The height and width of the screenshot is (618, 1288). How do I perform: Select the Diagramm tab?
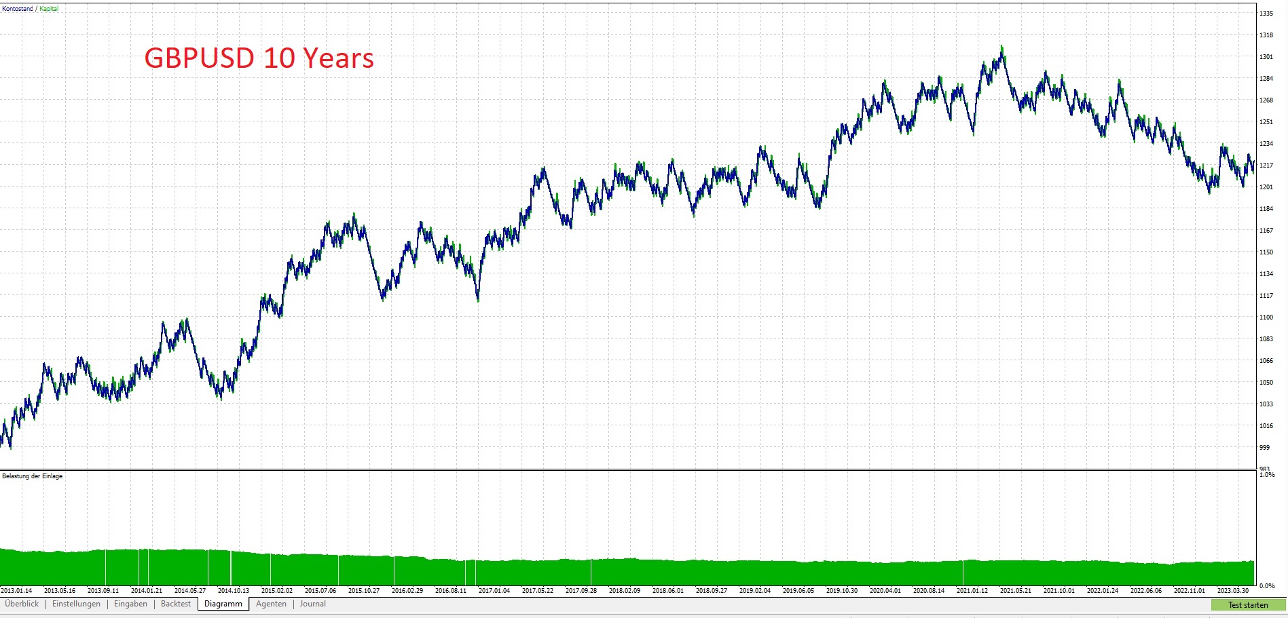pyautogui.click(x=222, y=603)
